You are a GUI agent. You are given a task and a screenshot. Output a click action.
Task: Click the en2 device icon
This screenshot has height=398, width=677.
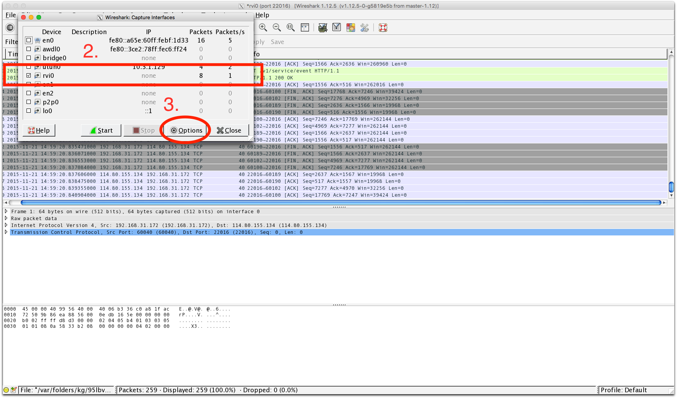pos(38,93)
